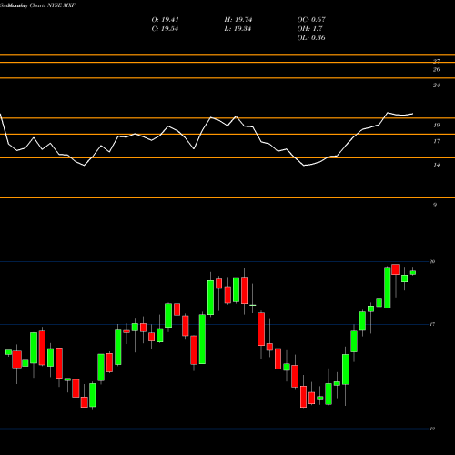Click the 9 axis label in the upper pane

435,205
